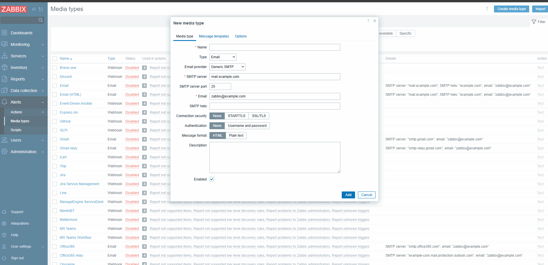This screenshot has width=548, height=265.
Task: Expand the Actions submenu arrow
Action: (43, 112)
